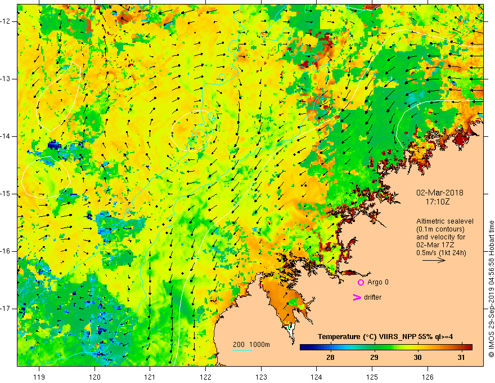Screen dimensions: 495x383
Task: Click the color bar tick label 30
Action: coord(417,358)
